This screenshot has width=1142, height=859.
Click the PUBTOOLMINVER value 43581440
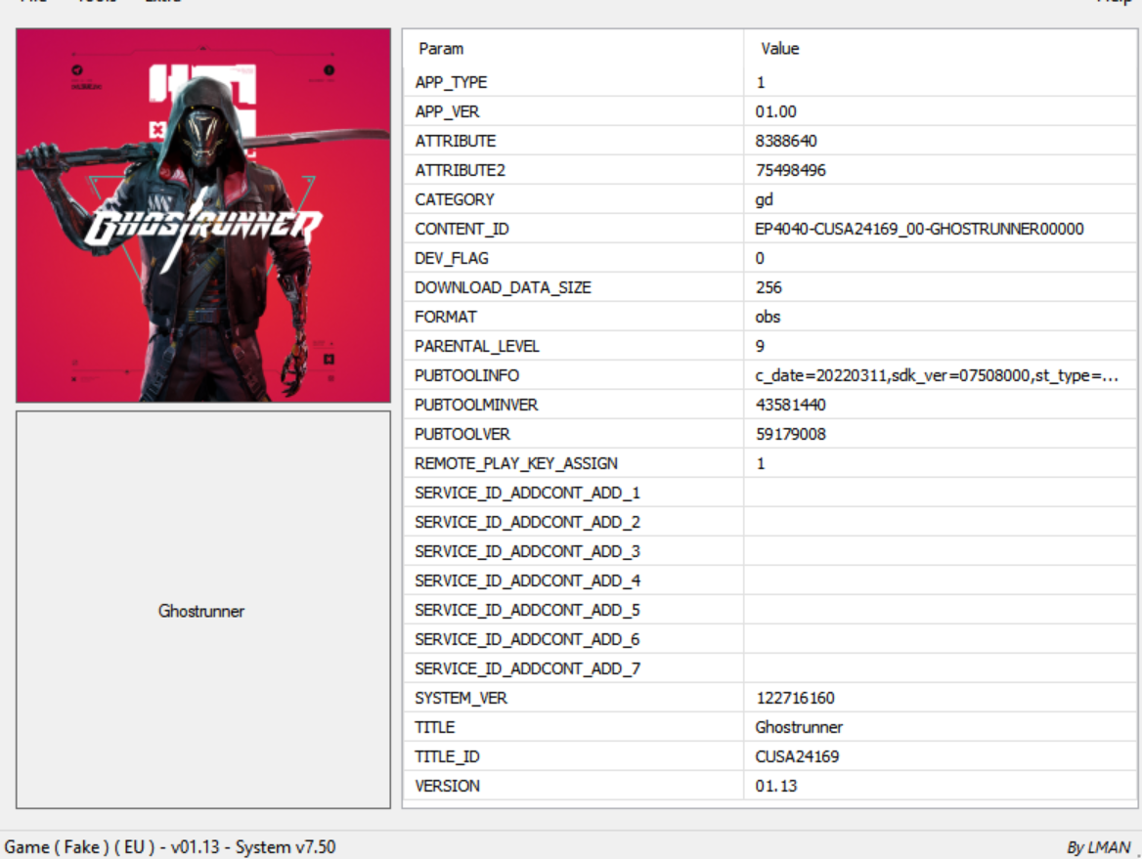point(790,405)
